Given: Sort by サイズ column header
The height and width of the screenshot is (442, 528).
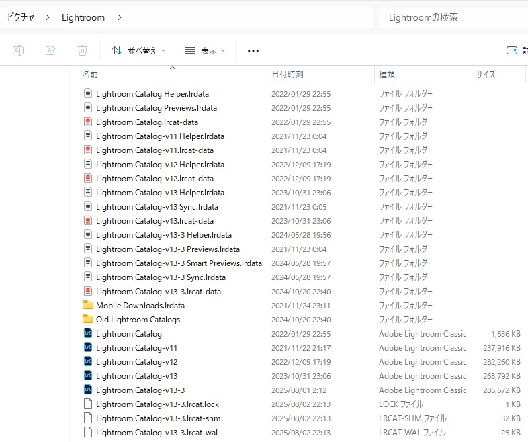Looking at the screenshot, I should tap(486, 75).
